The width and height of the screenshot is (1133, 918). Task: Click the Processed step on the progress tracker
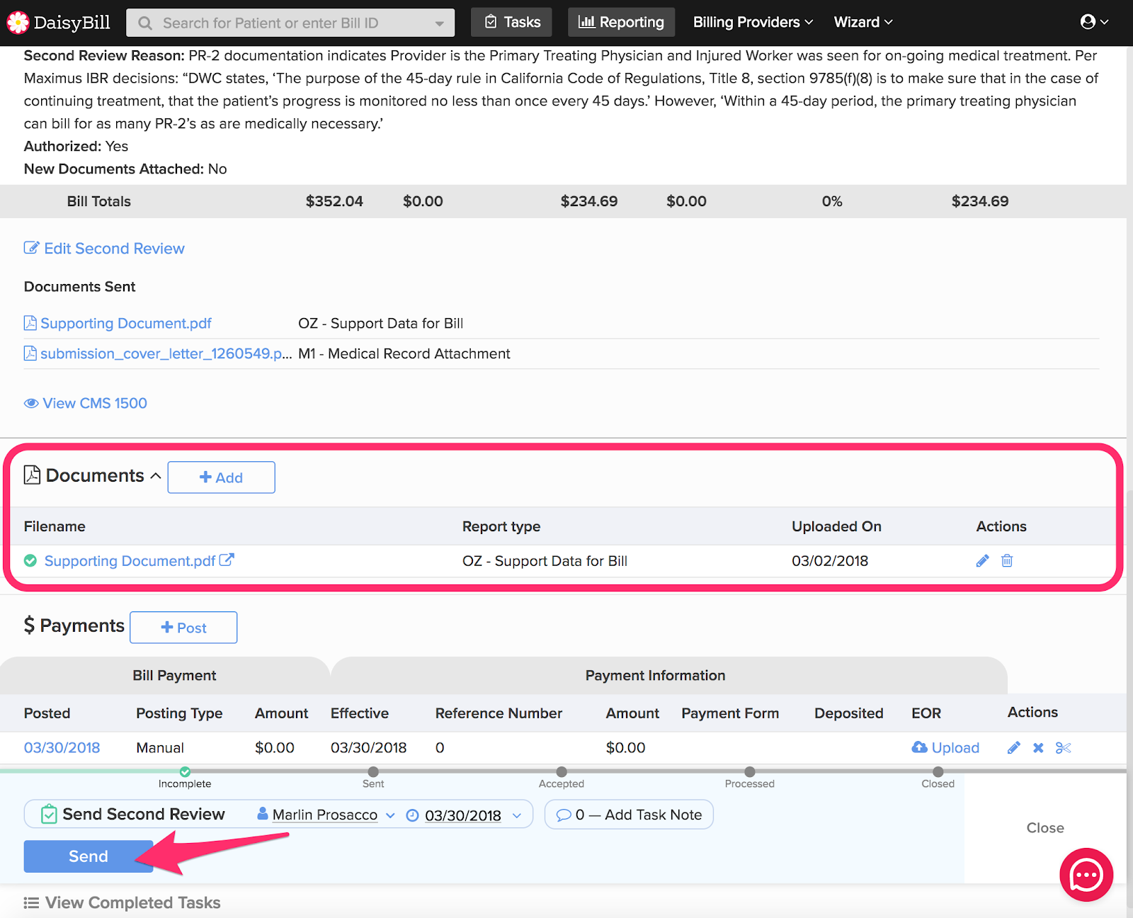749,771
